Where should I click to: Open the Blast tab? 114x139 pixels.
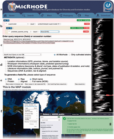click(x=49, y=15)
